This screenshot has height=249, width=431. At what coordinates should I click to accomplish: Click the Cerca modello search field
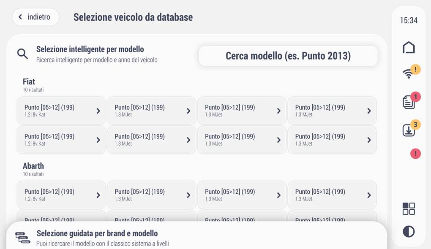pos(288,56)
